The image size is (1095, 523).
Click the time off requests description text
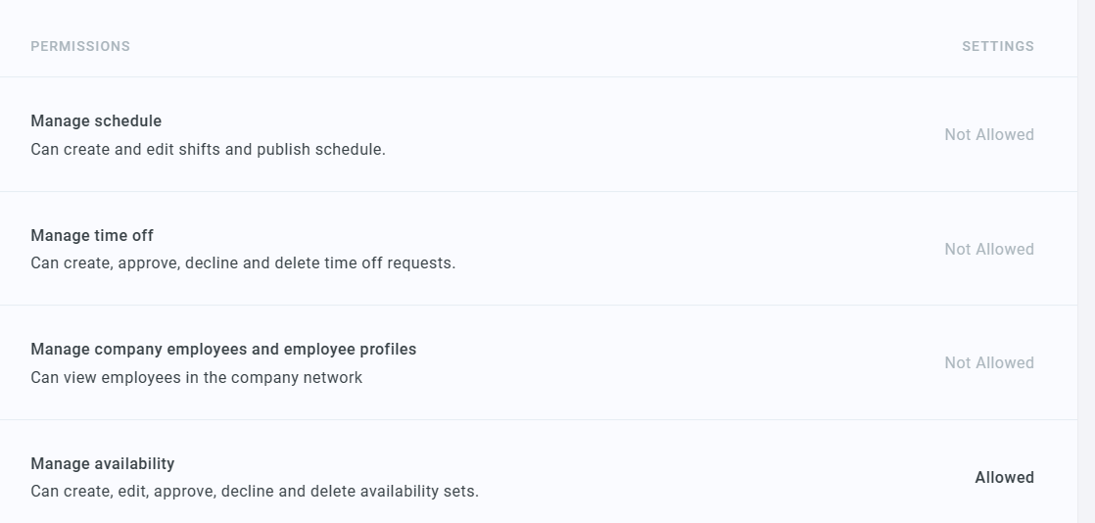coord(243,263)
